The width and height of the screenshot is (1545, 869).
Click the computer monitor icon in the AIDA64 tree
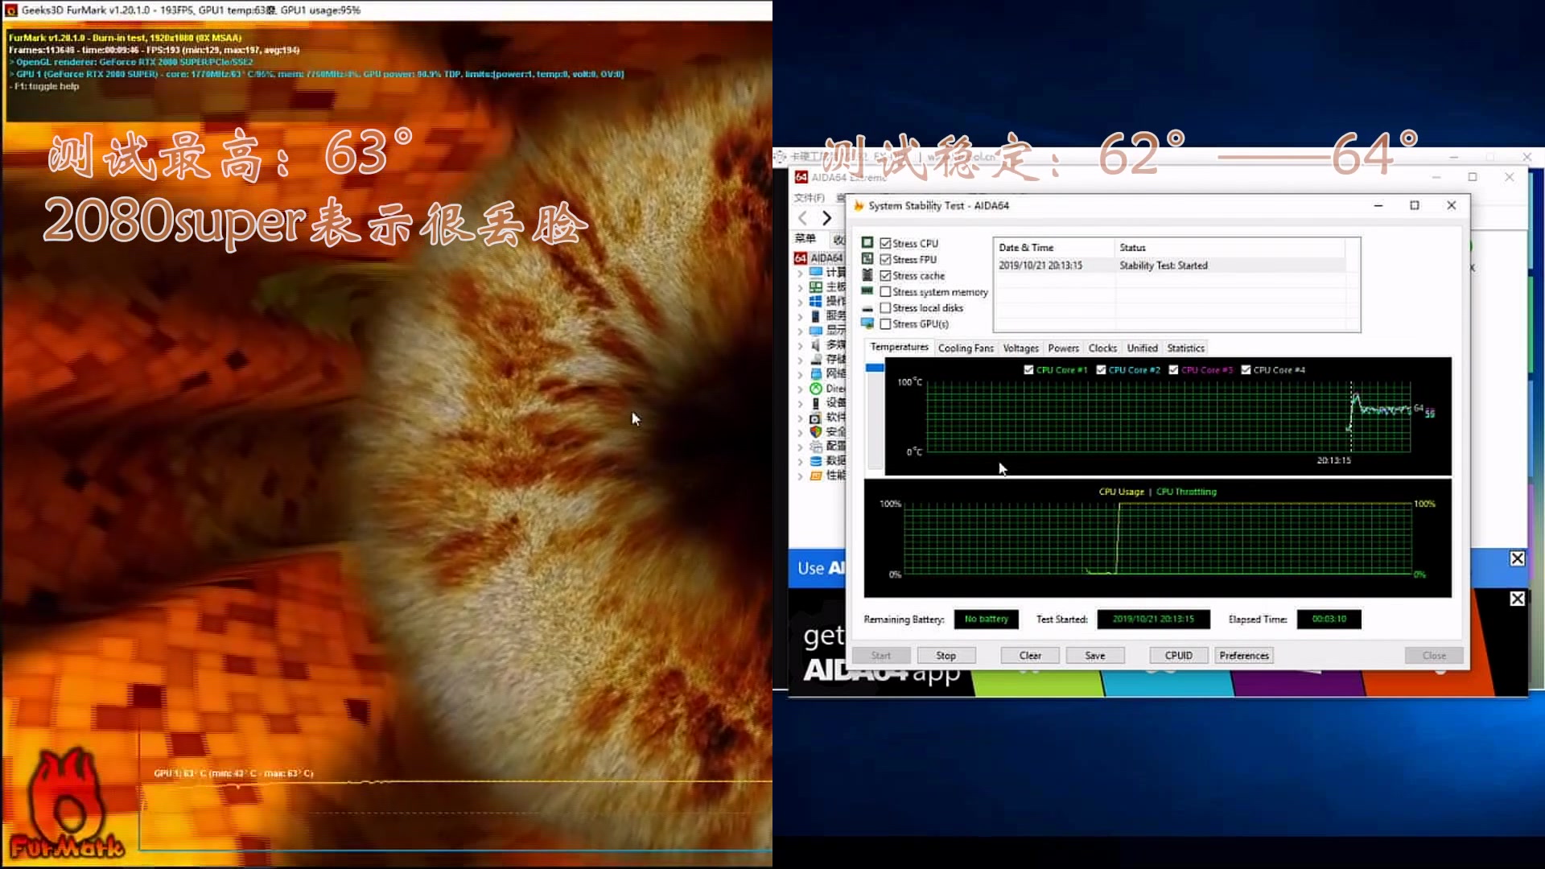click(x=816, y=273)
